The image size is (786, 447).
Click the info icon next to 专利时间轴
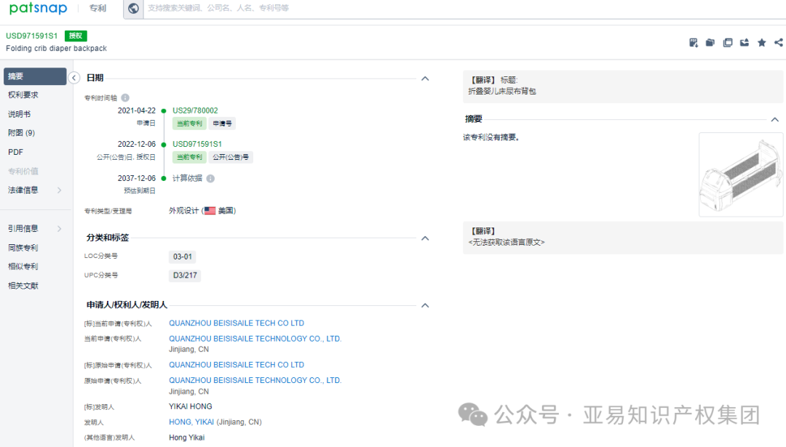click(x=125, y=97)
